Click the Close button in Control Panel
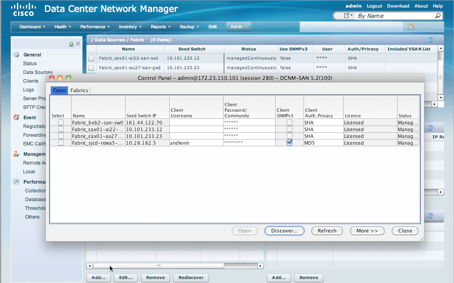The height and width of the screenshot is (283, 454). 405,231
